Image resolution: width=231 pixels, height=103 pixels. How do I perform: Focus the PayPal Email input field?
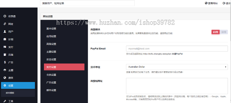pyautogui.click(x=177, y=49)
